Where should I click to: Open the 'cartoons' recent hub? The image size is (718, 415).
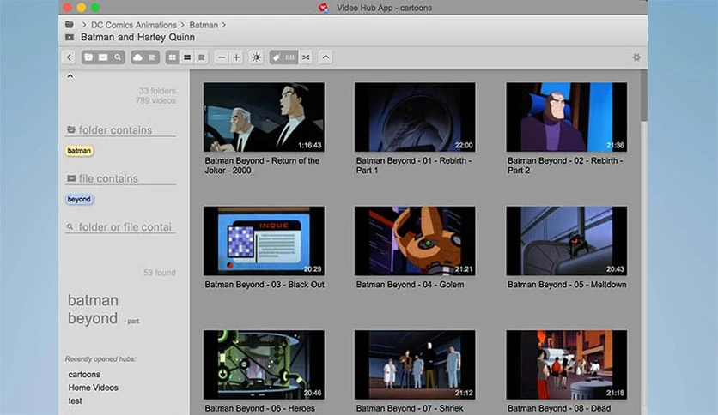pos(84,375)
